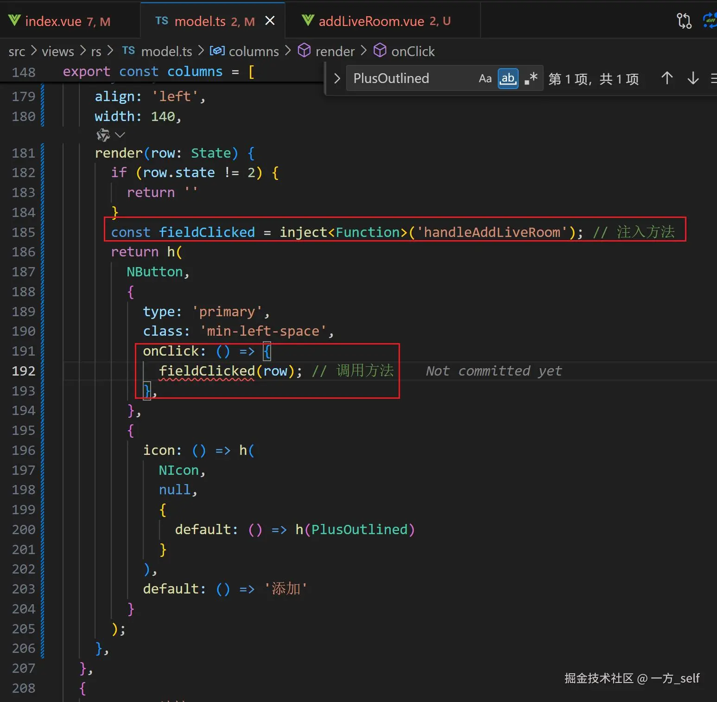This screenshot has width=717, height=702.
Task: Expand the replace field in find widget
Action: [x=337, y=78]
